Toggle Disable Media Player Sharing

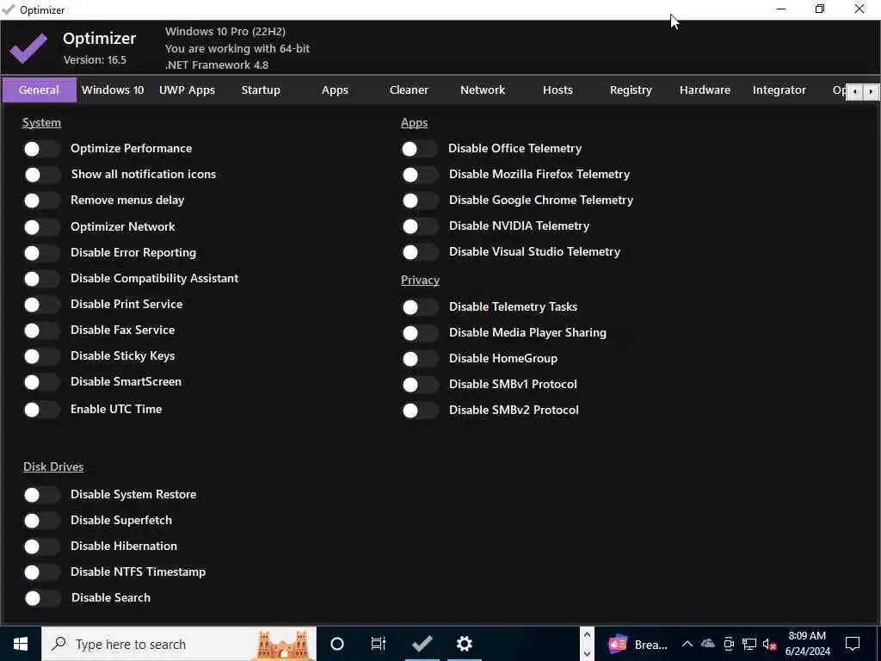(x=420, y=333)
